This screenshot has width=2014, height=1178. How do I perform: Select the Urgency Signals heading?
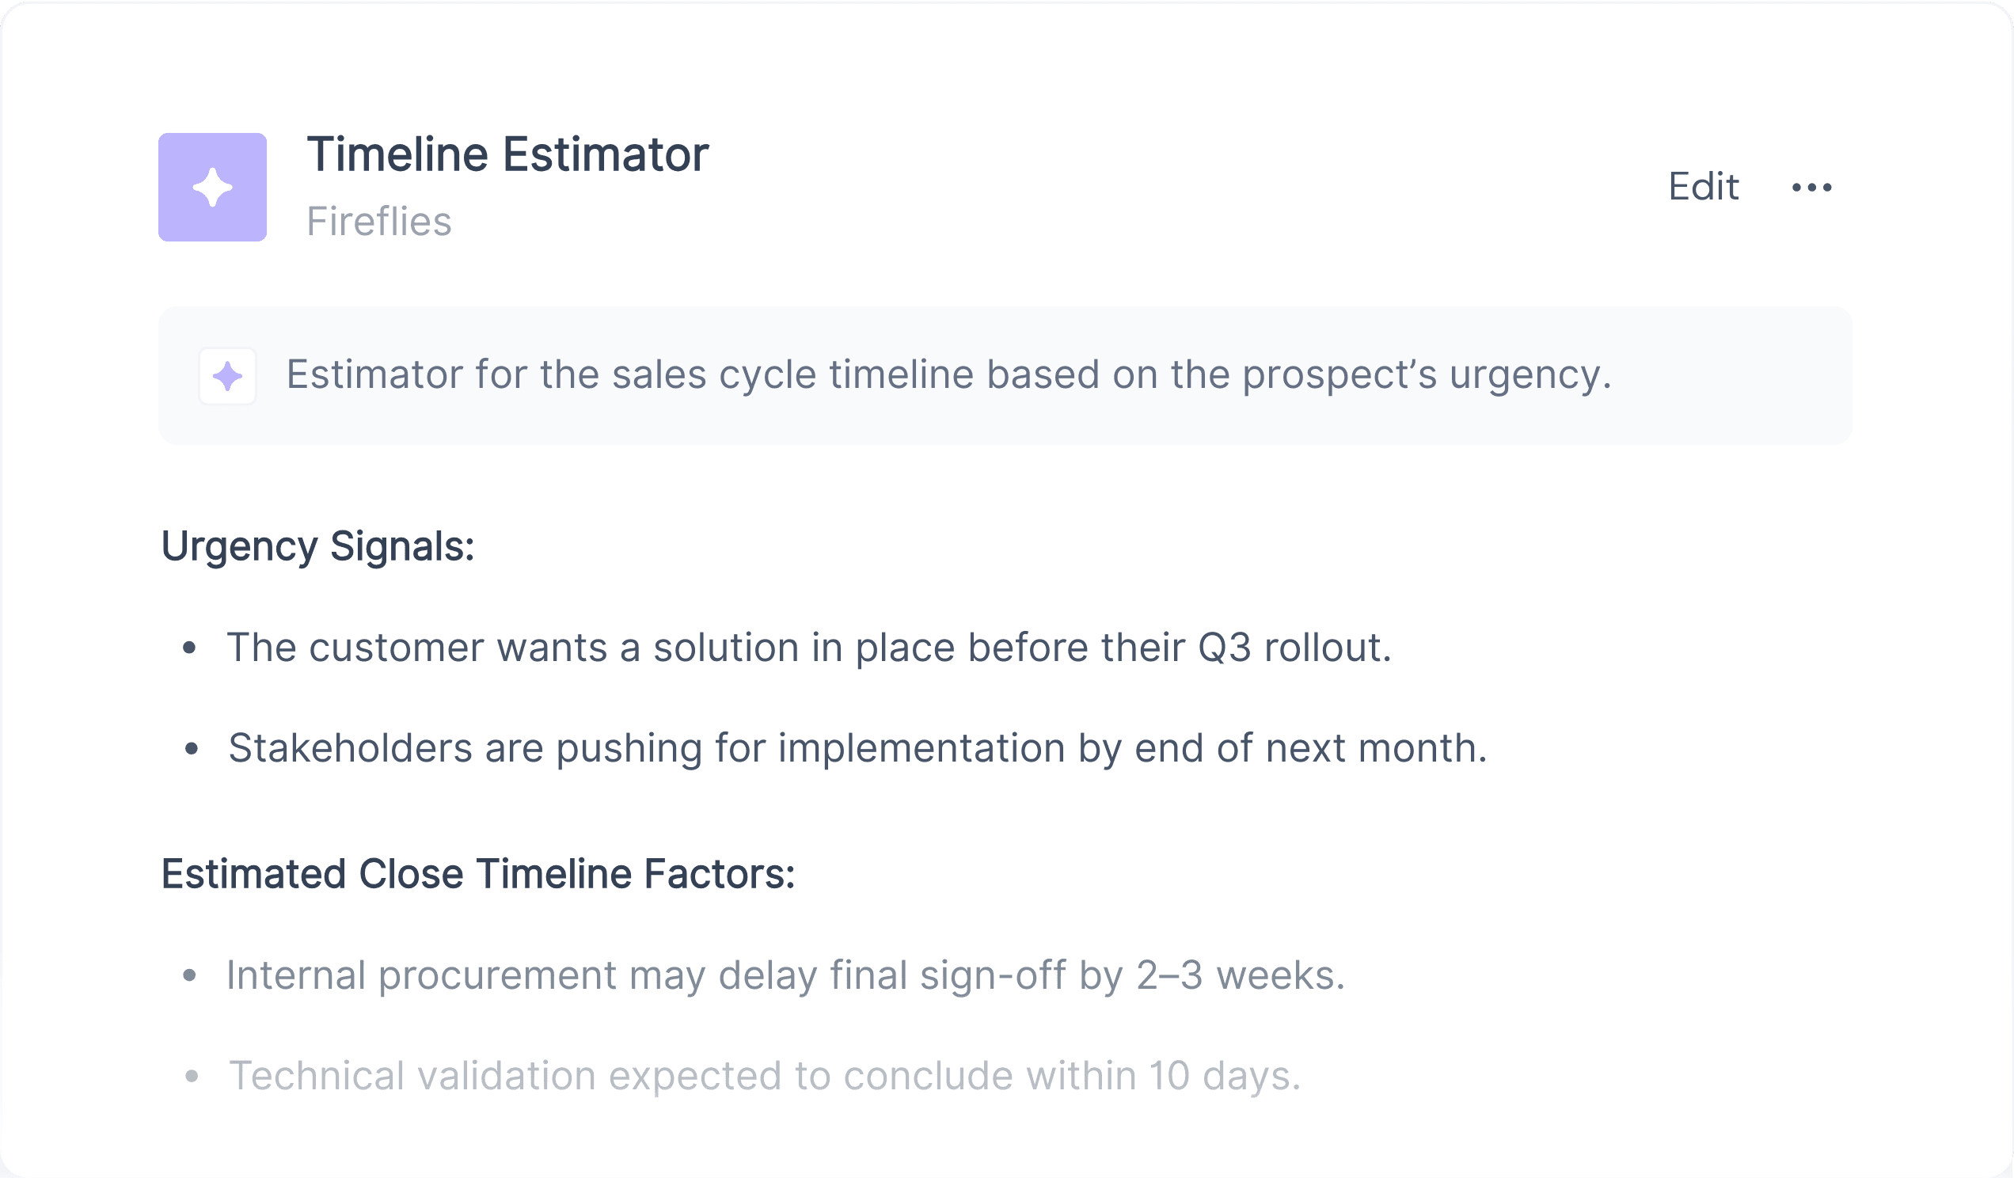318,546
